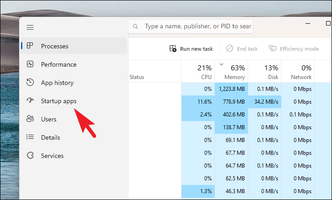Click Run new task button
This screenshot has height=200, width=332.
click(191, 48)
